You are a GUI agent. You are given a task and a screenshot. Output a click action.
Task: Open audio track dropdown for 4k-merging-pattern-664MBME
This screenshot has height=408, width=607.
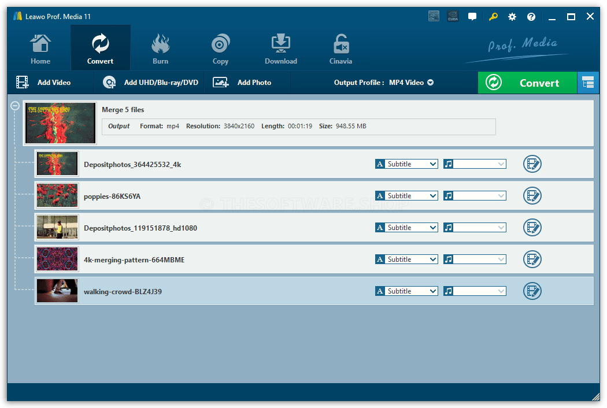475,259
